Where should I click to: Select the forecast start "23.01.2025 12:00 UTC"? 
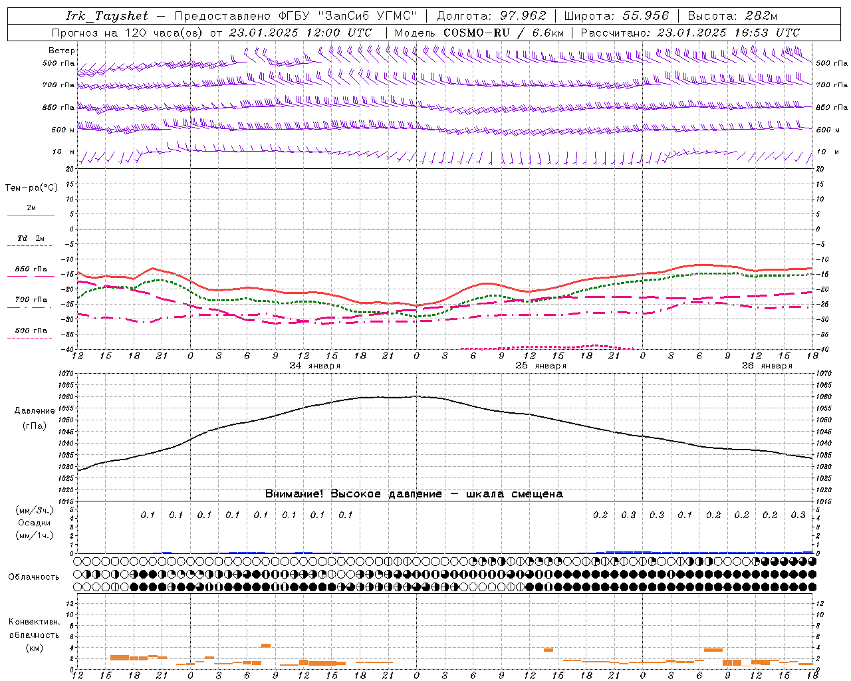(301, 33)
